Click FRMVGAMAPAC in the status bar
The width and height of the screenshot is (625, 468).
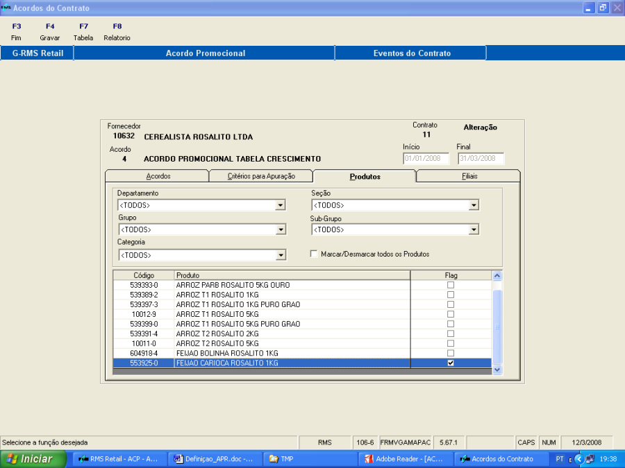(406, 442)
